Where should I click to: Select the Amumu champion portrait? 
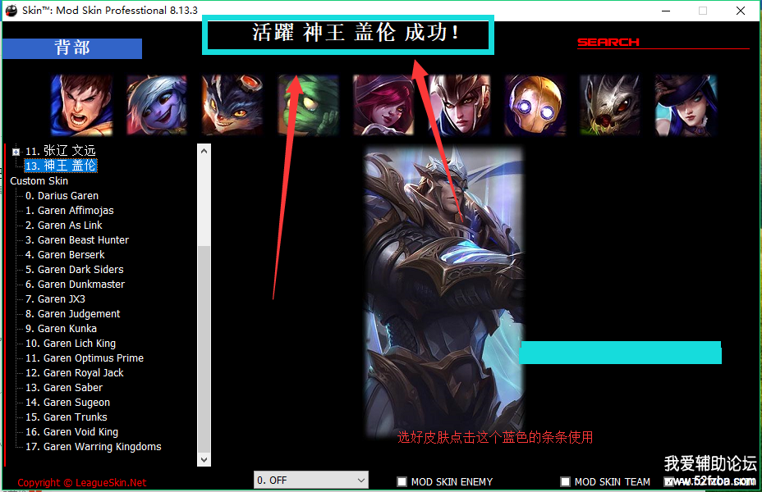point(308,105)
